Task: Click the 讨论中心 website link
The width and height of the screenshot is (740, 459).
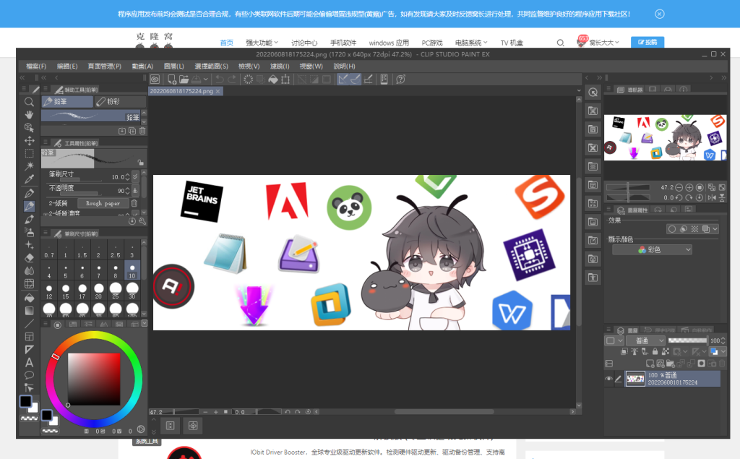Action: coord(304,43)
